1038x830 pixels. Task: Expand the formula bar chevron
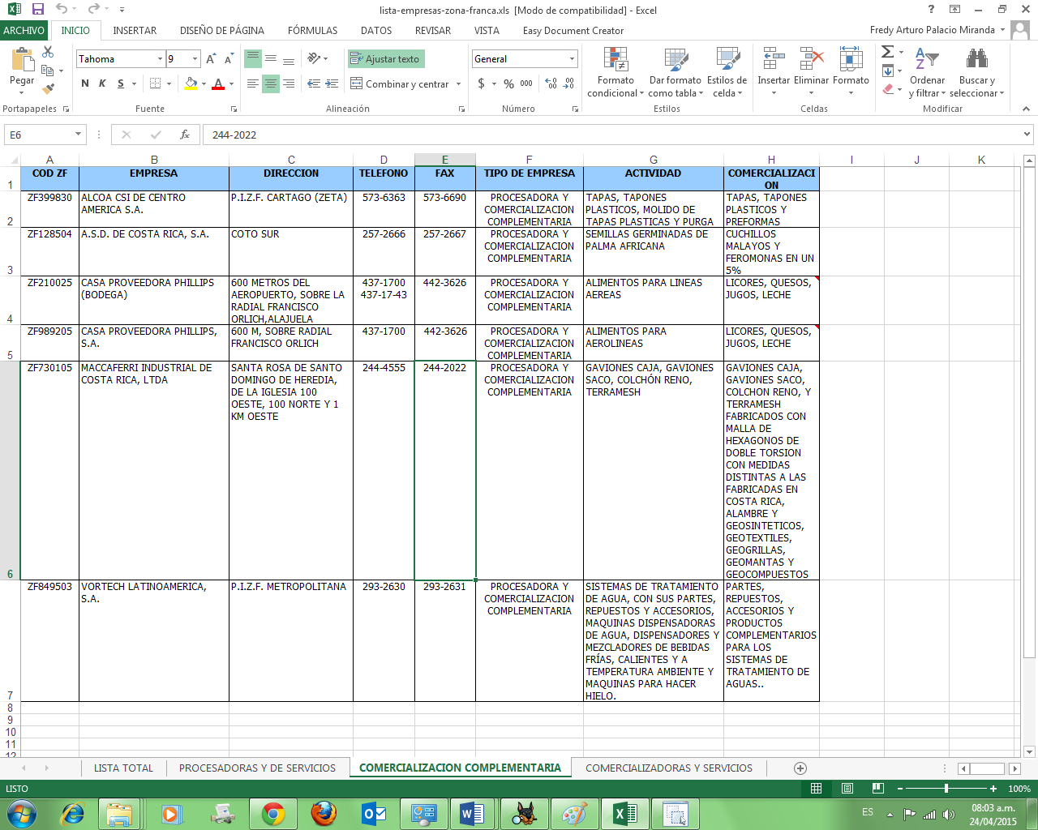(x=1027, y=135)
